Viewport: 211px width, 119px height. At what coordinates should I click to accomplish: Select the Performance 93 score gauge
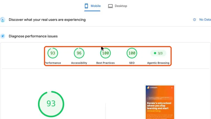coord(53,53)
